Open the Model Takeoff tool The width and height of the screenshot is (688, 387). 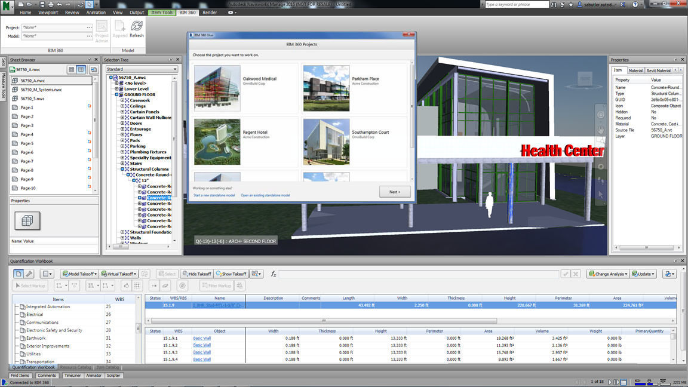pos(79,274)
